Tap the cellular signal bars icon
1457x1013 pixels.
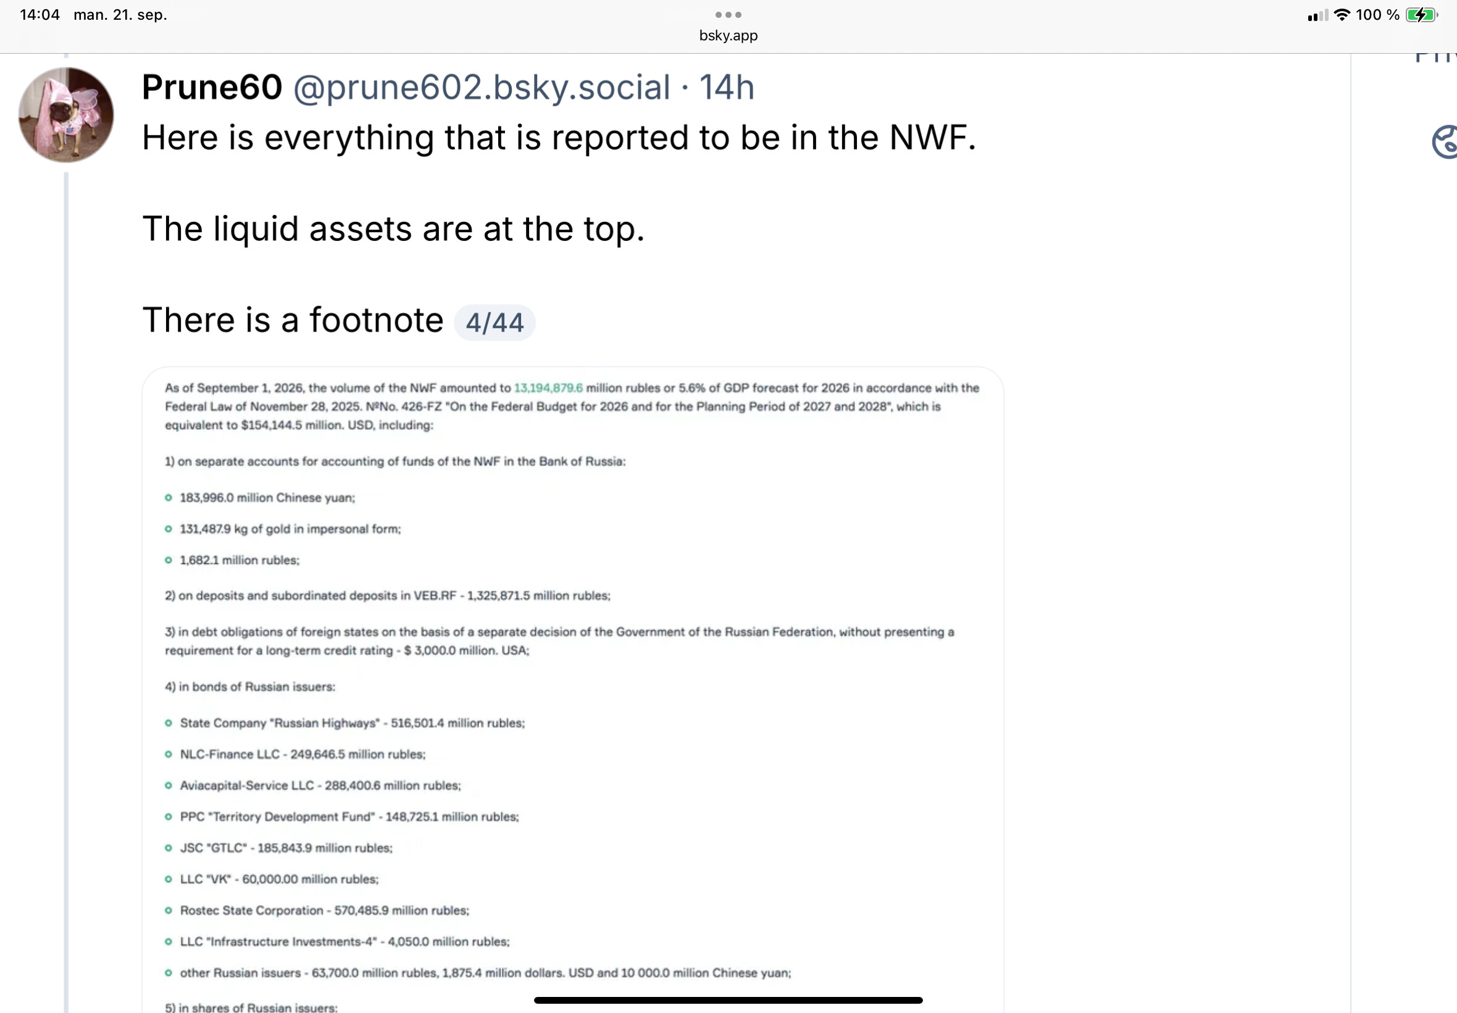[1317, 15]
